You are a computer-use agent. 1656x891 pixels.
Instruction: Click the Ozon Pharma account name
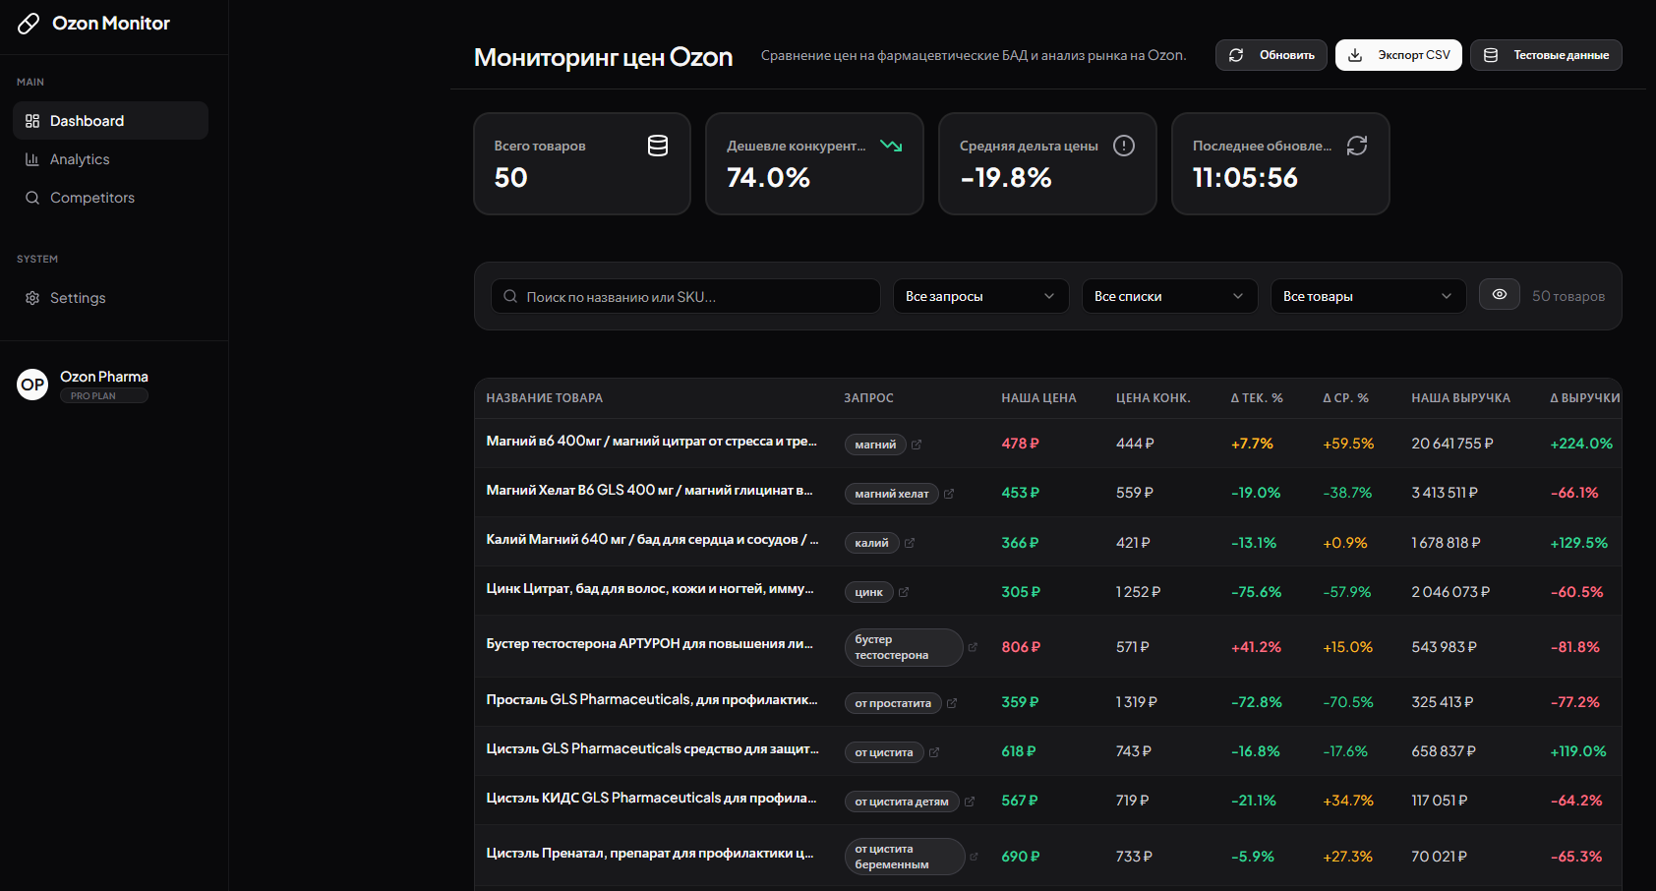104,377
